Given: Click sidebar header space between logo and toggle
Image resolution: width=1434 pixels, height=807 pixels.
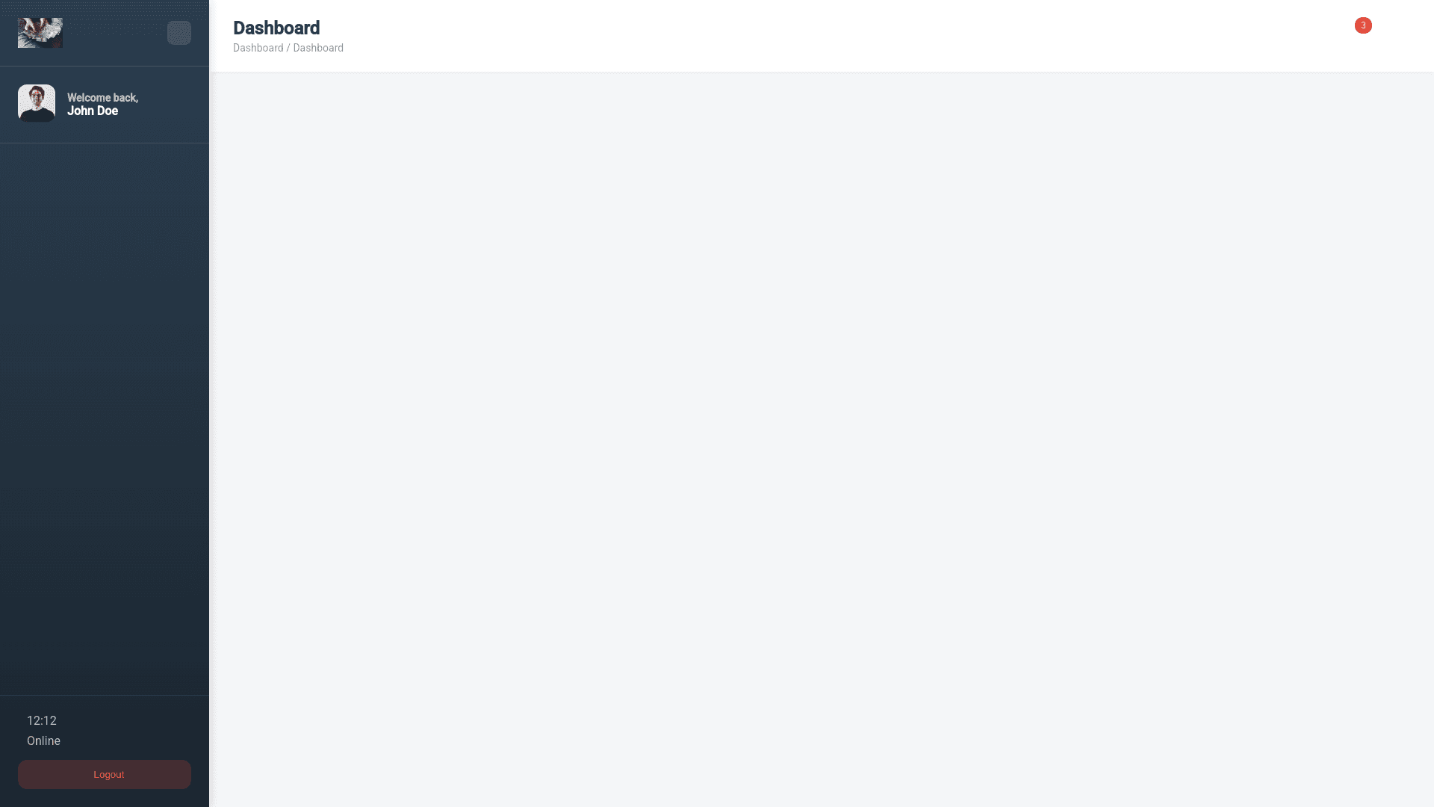Looking at the screenshot, I should [115, 33].
